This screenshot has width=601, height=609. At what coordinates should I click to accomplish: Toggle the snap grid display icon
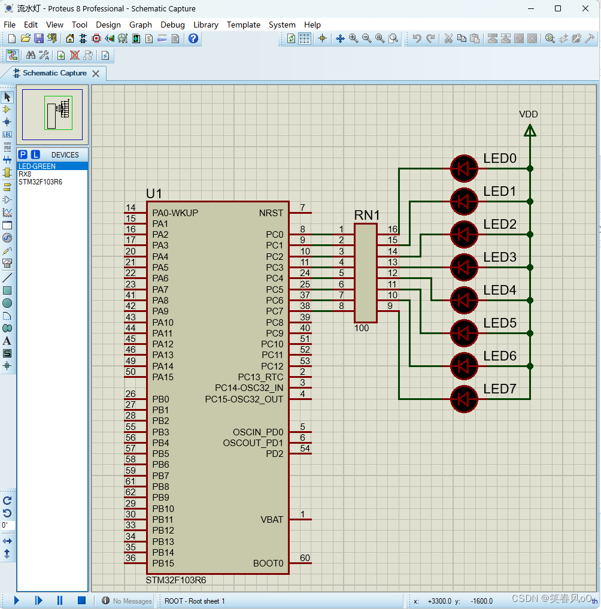pyautogui.click(x=305, y=38)
